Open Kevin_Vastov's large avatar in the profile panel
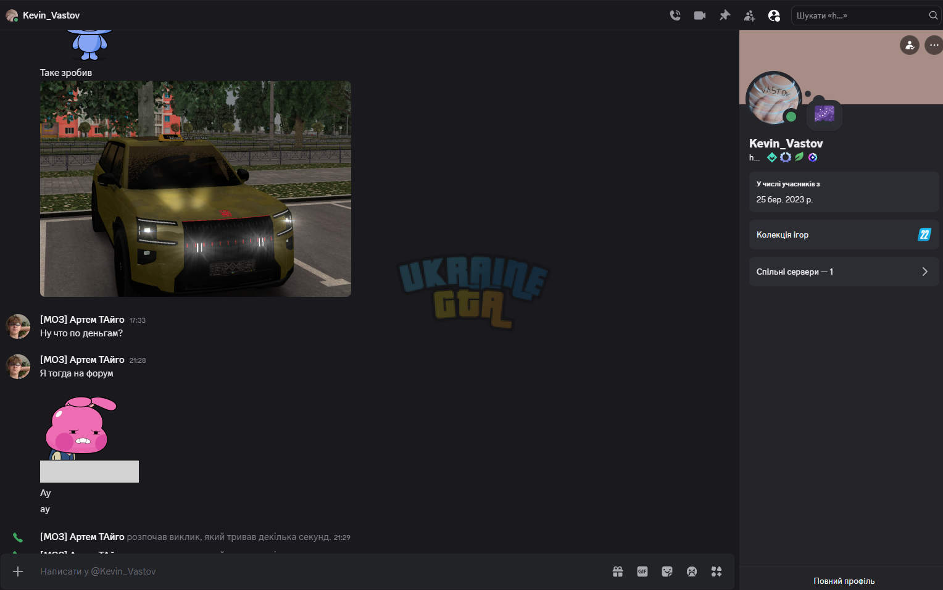 pos(773,99)
